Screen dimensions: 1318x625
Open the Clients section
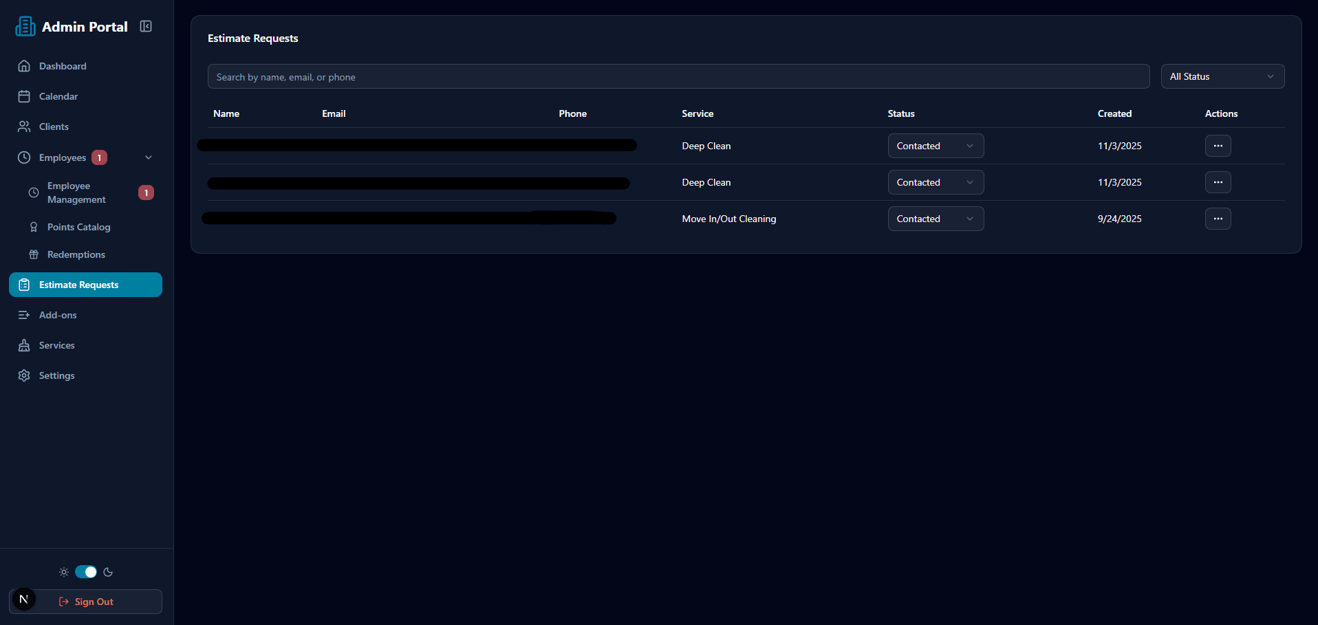[x=53, y=127]
